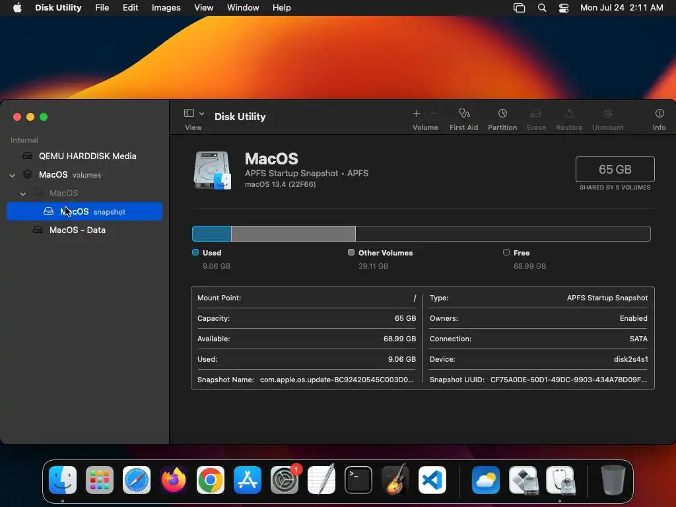Click the remove Volume minus icon
The image size is (676, 507).
pos(434,114)
